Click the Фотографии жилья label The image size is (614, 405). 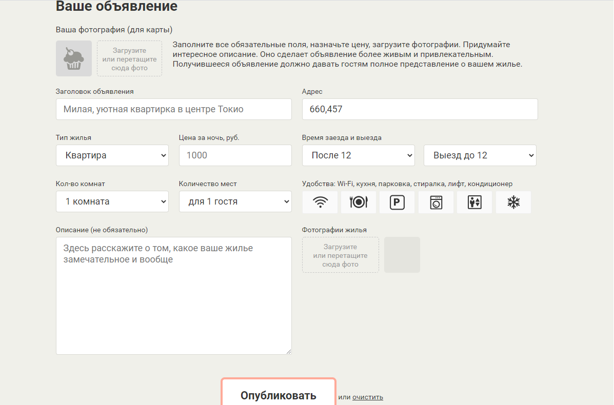334,230
